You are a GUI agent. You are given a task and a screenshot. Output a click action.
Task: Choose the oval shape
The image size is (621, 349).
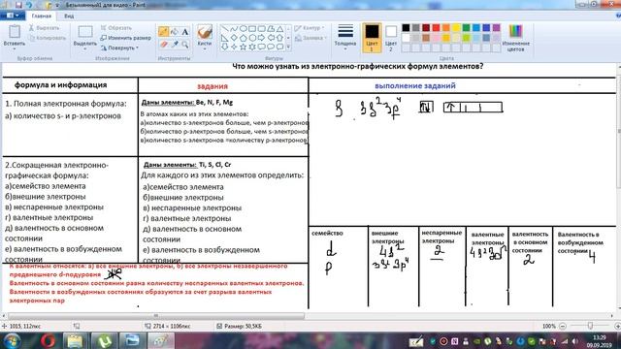(x=243, y=29)
